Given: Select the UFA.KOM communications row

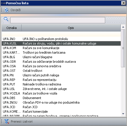Looking at the screenshot, I should (61, 48).
